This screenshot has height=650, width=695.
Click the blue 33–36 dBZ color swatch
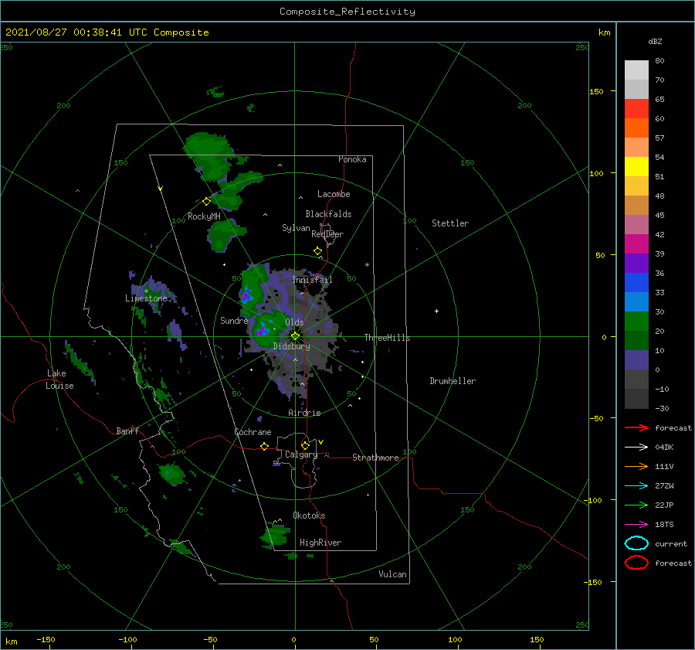[x=636, y=282]
